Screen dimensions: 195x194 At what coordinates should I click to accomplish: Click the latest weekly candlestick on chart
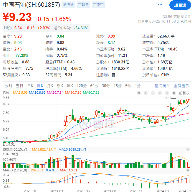(x=189, y=100)
